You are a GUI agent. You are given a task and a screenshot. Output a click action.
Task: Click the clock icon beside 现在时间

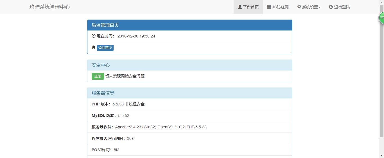click(x=94, y=36)
